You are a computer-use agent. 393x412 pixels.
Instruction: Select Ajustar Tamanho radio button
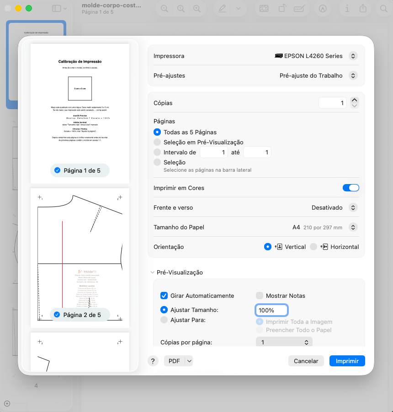point(164,310)
